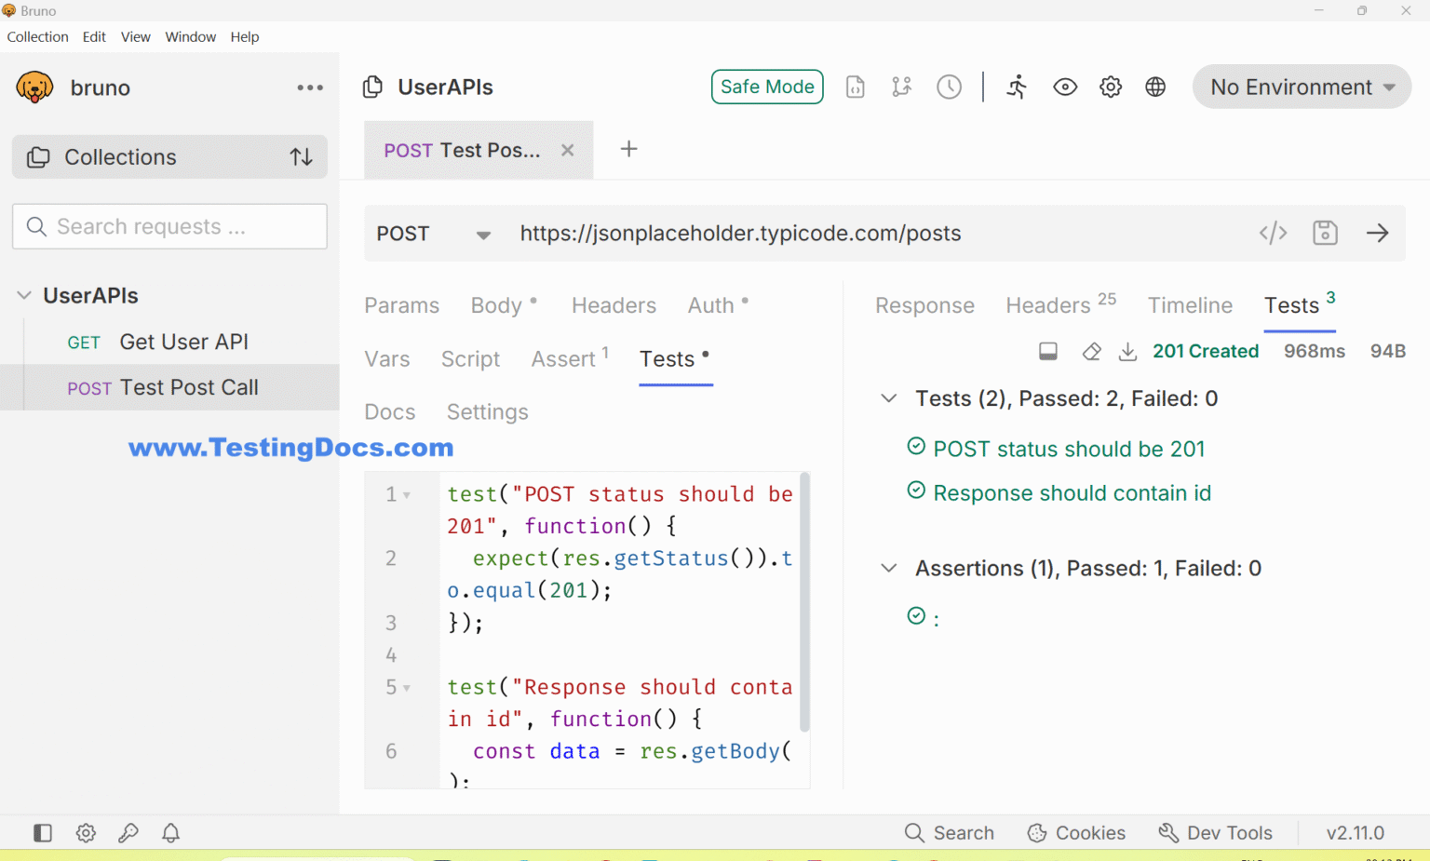Click the Search requests field
The width and height of the screenshot is (1430, 861).
coord(169,226)
